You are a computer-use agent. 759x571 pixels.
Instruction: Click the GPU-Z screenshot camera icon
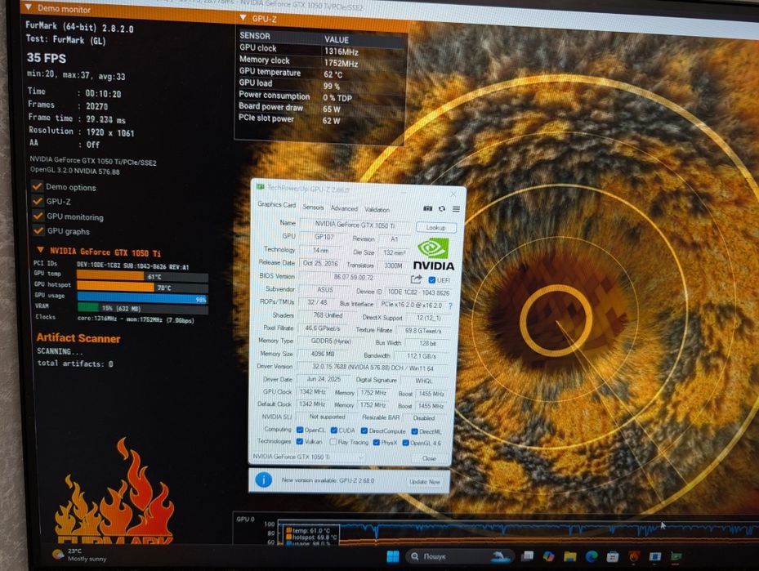428,208
